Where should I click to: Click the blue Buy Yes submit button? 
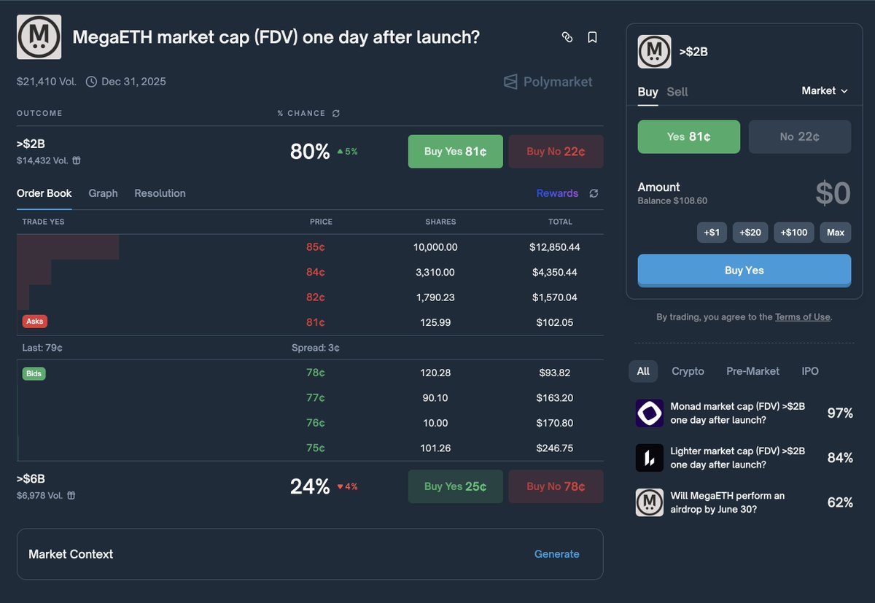coord(744,271)
